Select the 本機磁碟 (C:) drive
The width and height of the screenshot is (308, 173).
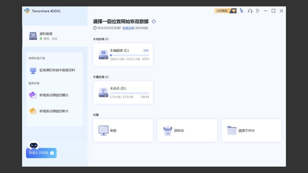coord(123,54)
